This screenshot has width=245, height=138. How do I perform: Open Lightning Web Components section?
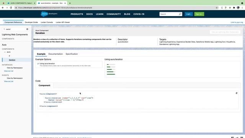(15, 34)
